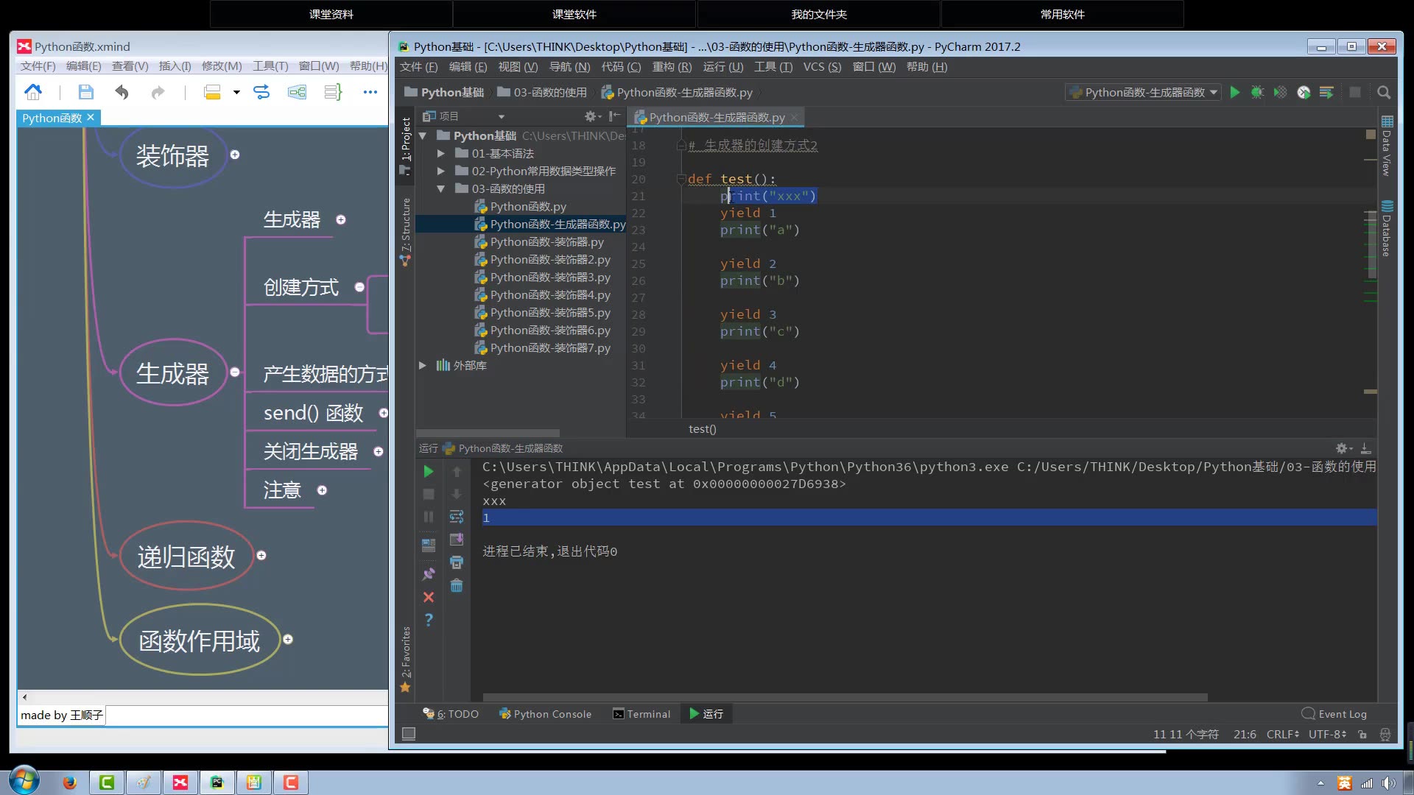Click the green Run button in PyCharm toolbar

tap(1235, 92)
